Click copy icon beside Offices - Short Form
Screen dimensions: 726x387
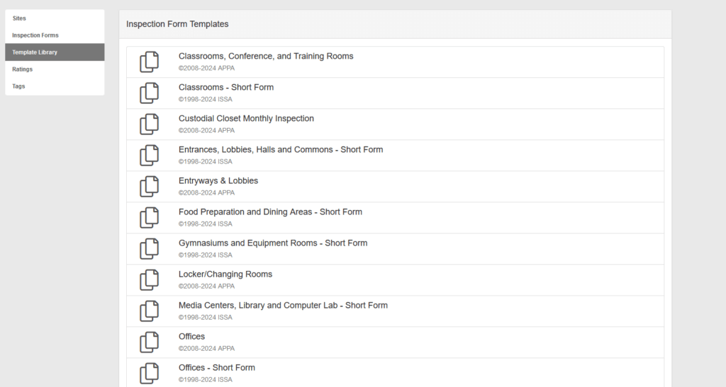click(149, 373)
